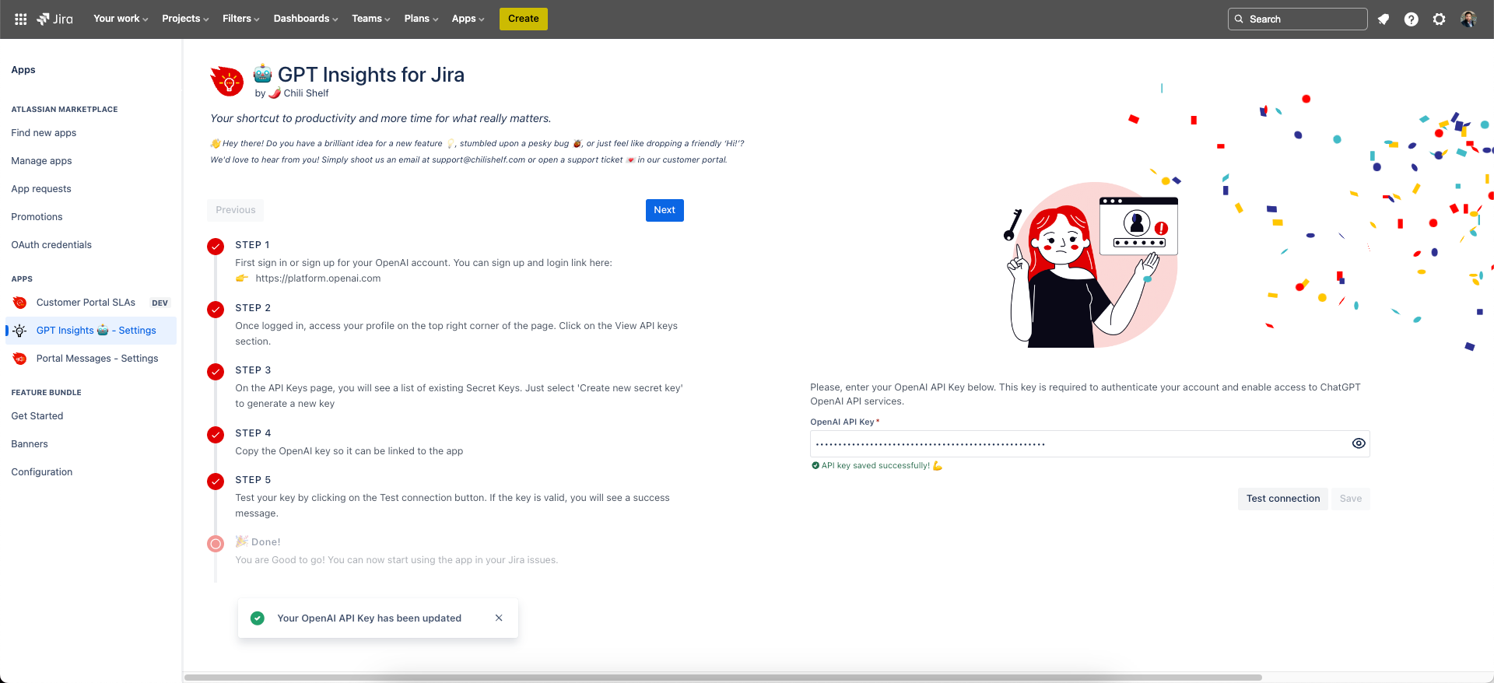Click the 'ATLASSIAN MARKETPLACE' section label

click(65, 110)
